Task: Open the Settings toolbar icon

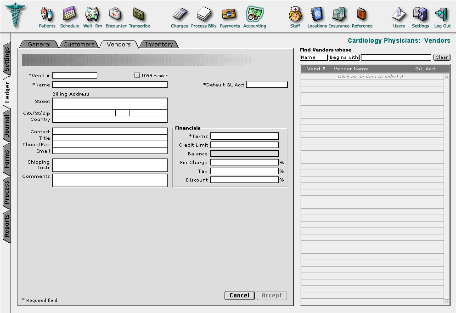Action: (x=420, y=14)
